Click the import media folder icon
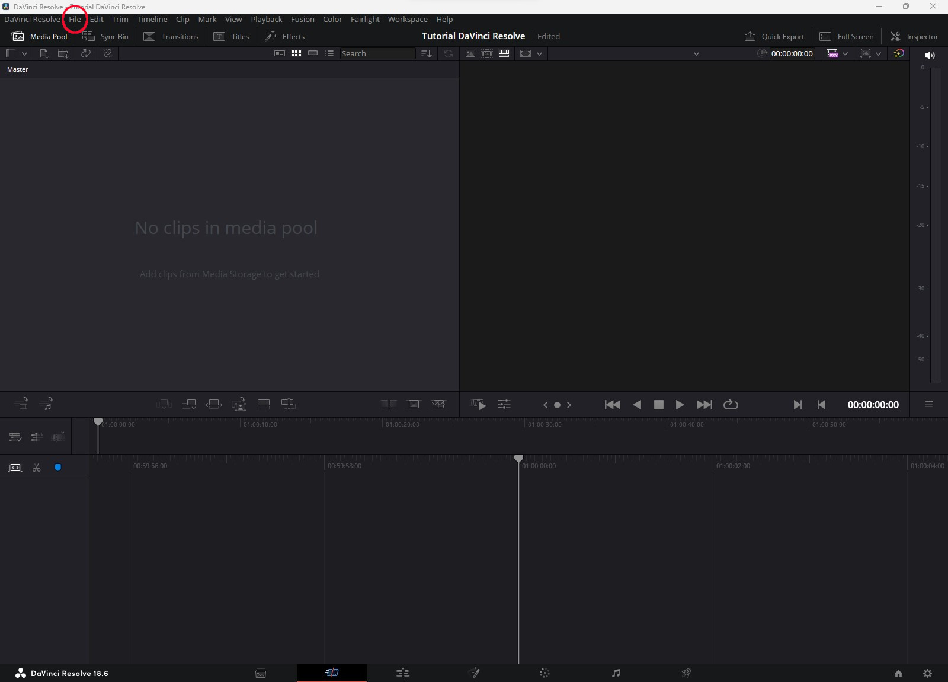 coord(63,53)
